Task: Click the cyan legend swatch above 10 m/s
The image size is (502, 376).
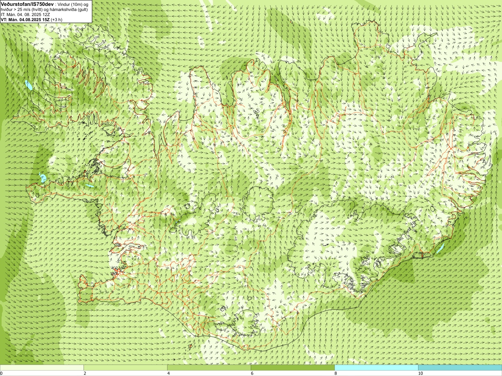Action: 460,368
